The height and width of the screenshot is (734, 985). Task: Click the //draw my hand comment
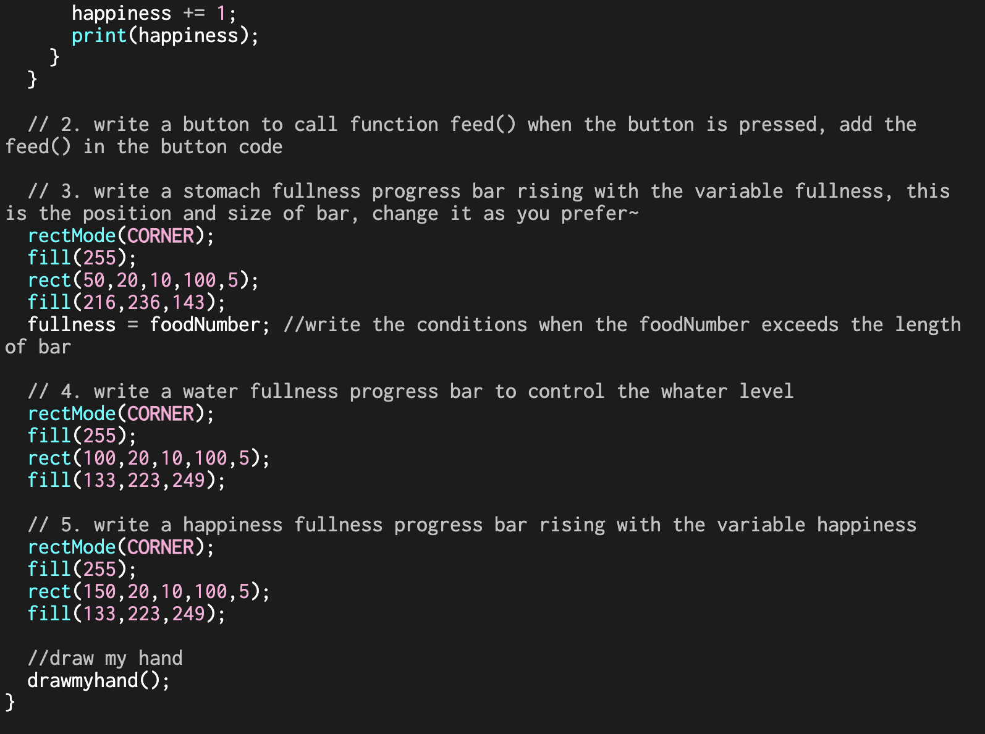(x=105, y=658)
